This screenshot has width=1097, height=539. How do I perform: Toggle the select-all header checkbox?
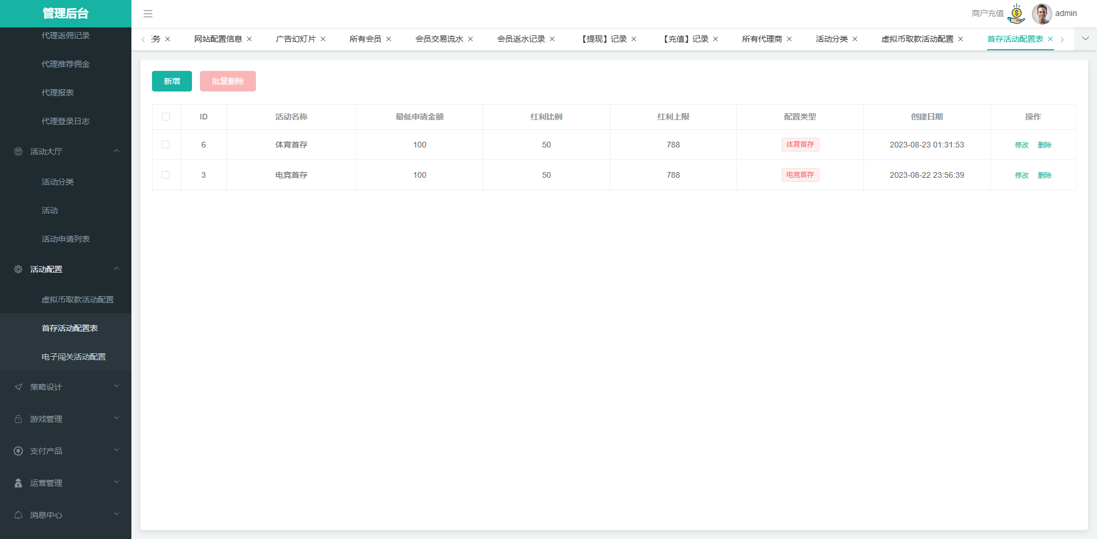166,117
